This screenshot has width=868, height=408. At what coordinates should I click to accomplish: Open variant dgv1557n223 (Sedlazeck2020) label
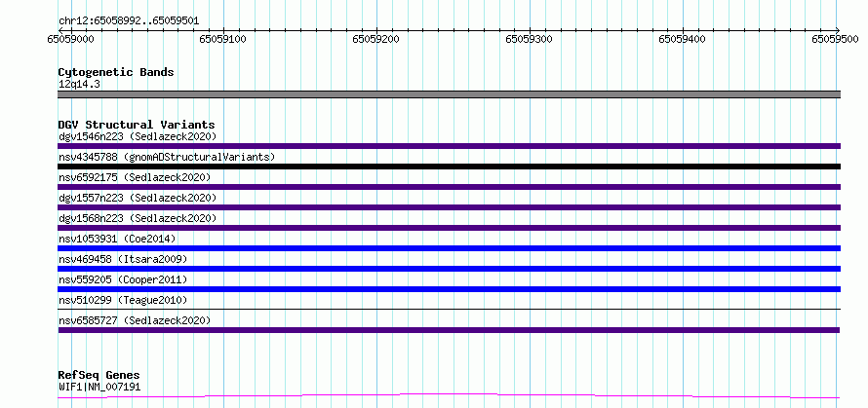coord(138,198)
